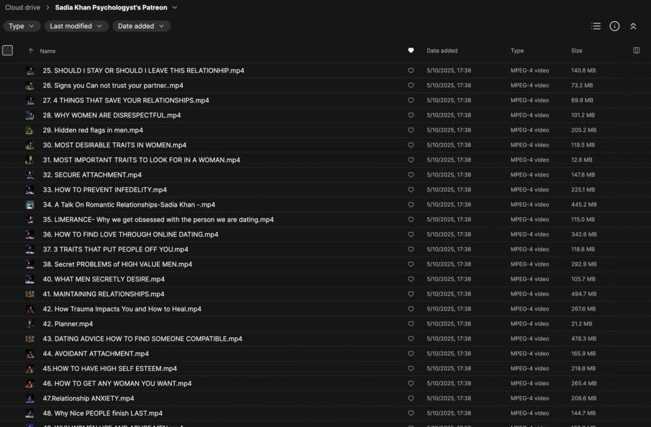Screen dimensions: 651x427
Task: Open the Type filter dropdown
Action: pyautogui.click(x=22, y=26)
